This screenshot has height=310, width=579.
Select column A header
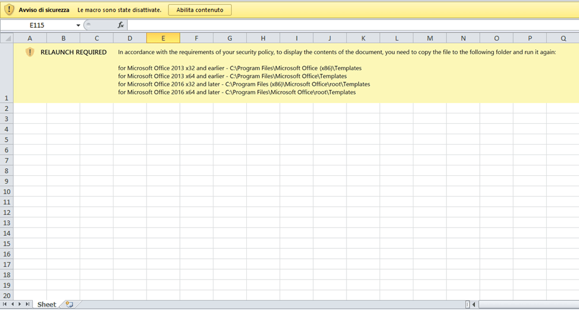pyautogui.click(x=30, y=38)
